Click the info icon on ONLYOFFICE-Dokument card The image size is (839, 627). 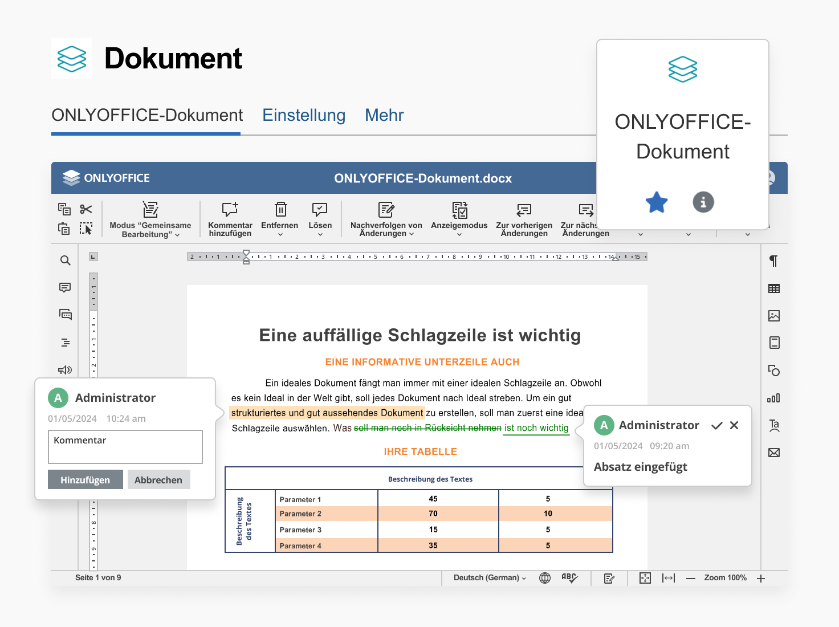coord(703,202)
